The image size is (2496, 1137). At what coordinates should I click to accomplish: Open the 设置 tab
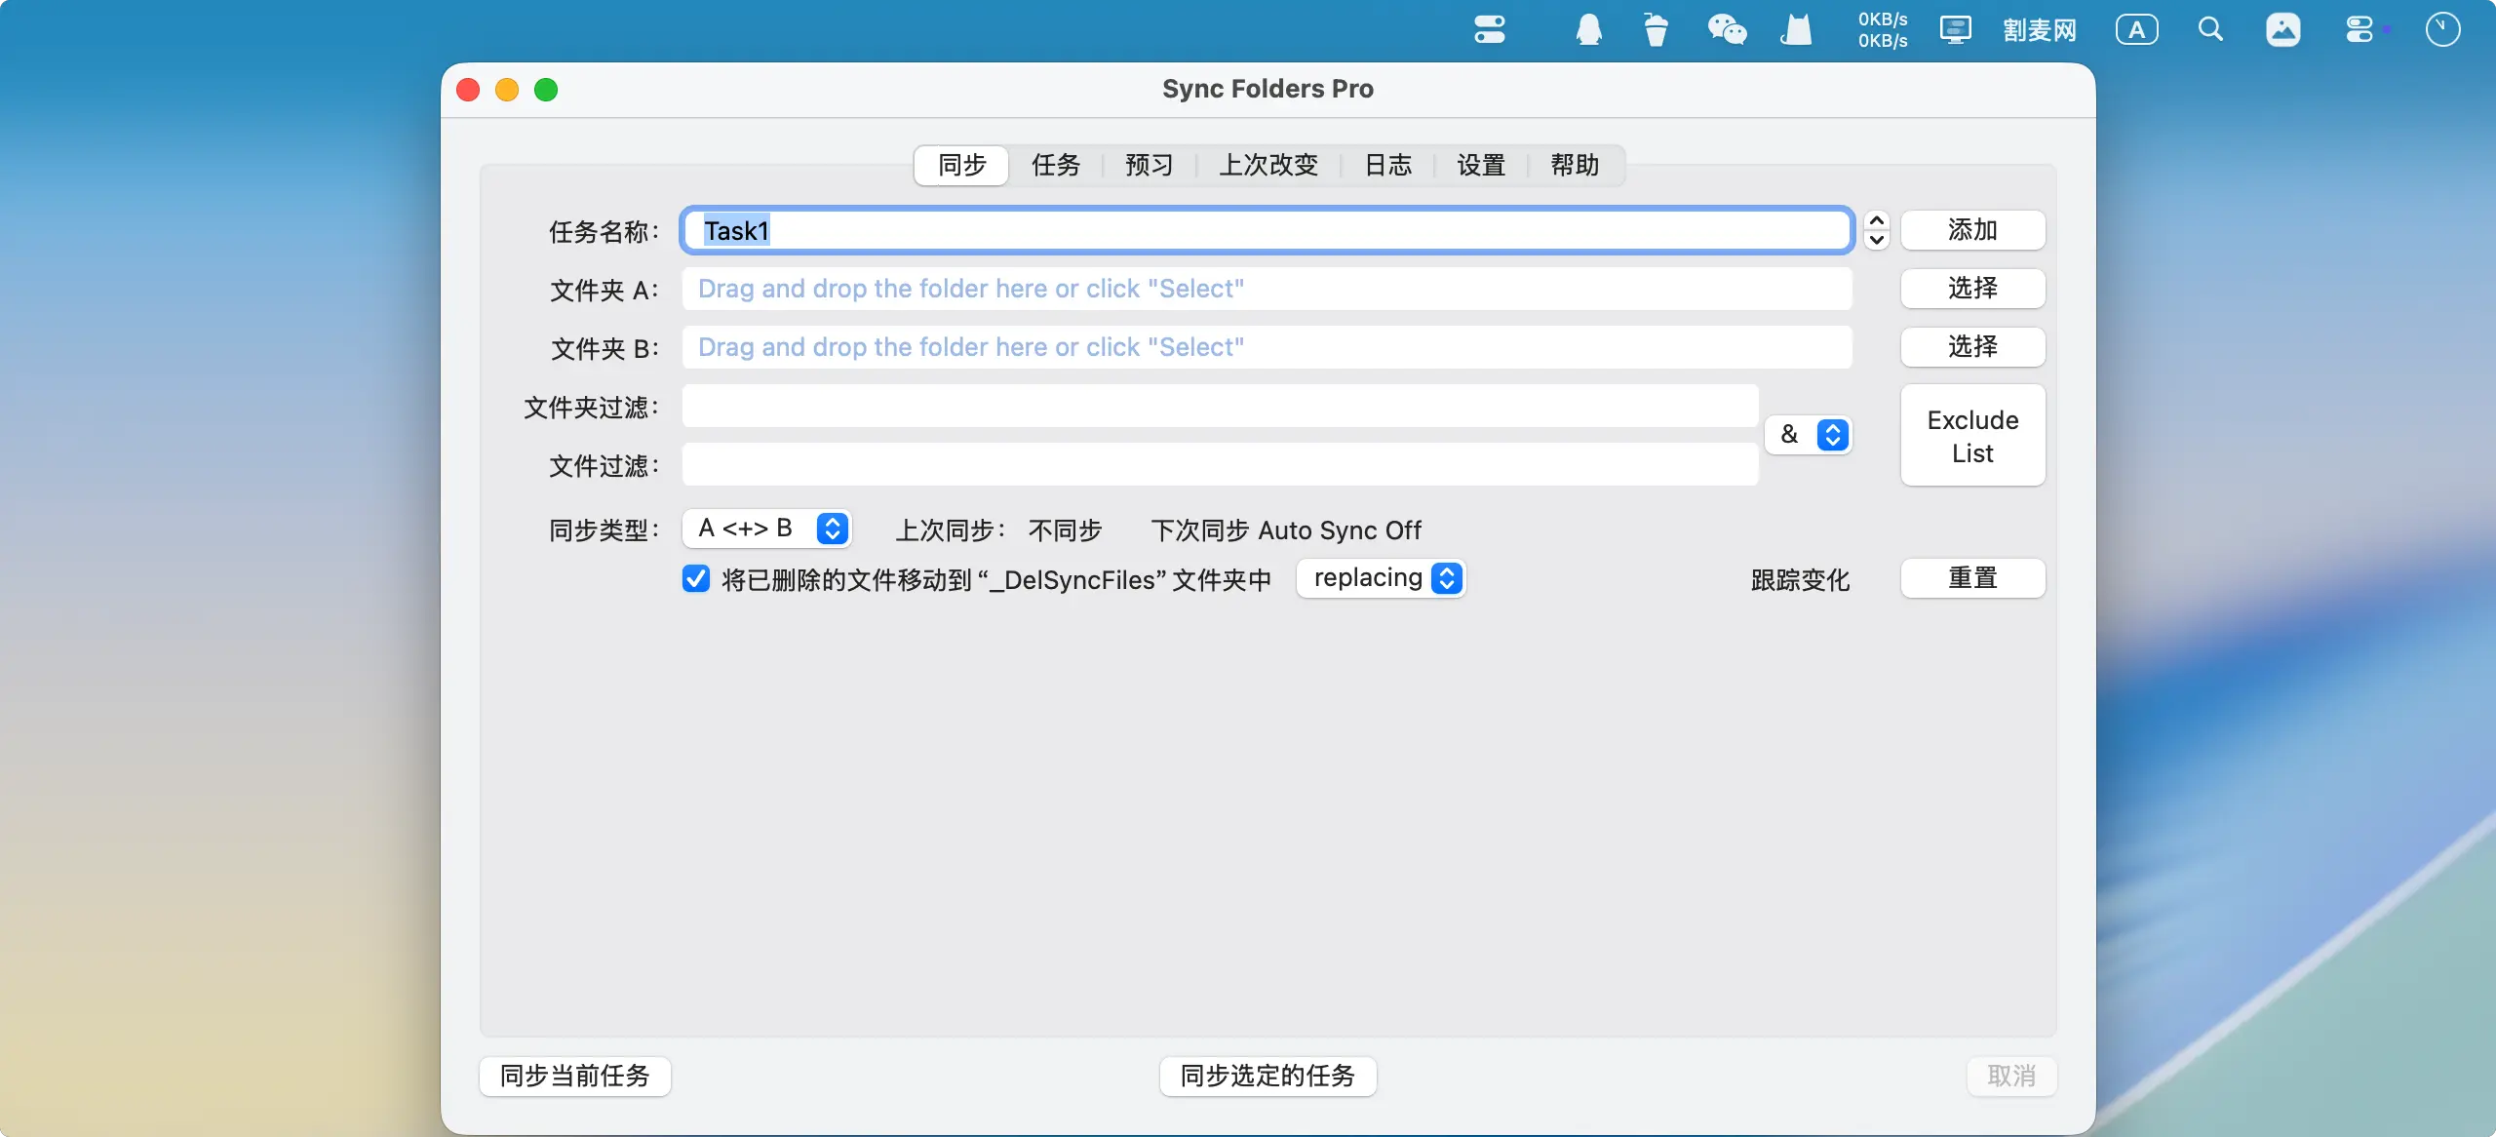click(1481, 165)
